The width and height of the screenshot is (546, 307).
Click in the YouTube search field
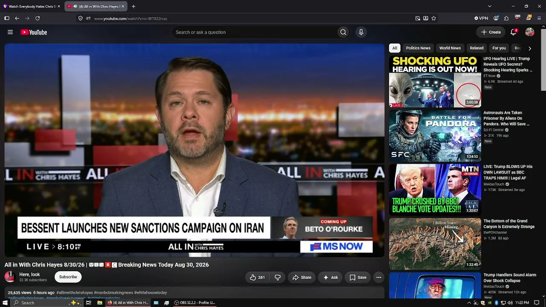[x=254, y=32]
